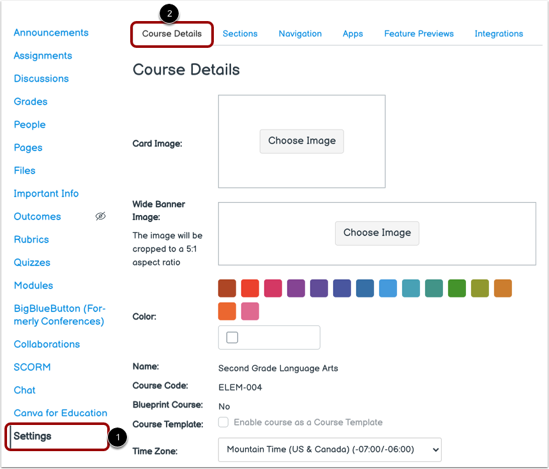Choose Image for the Card Image
Screen dimensions: 549x469
(301, 141)
